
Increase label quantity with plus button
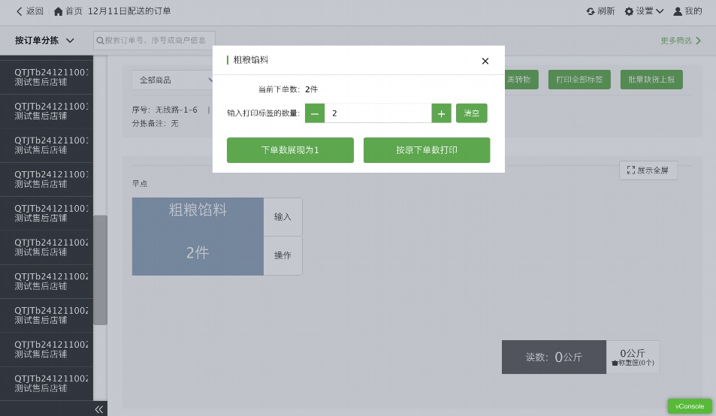pos(441,113)
